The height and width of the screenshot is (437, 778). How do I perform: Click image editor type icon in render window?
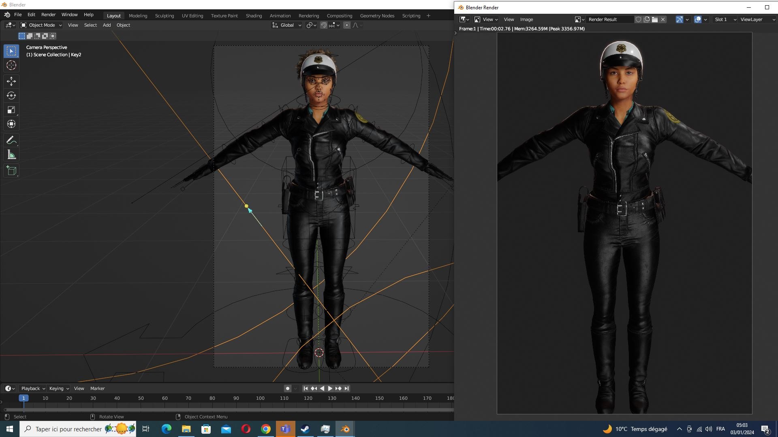[x=464, y=19]
